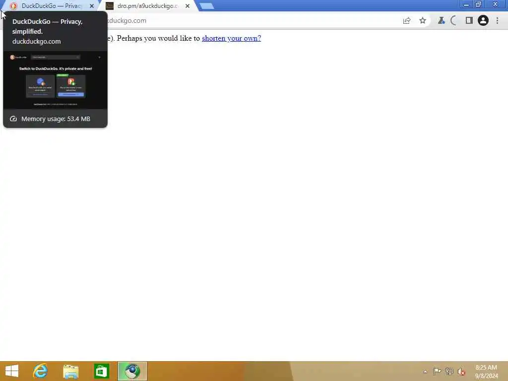The height and width of the screenshot is (381, 508).
Task: Launch Internet Explorer from taskbar
Action: (x=41, y=371)
